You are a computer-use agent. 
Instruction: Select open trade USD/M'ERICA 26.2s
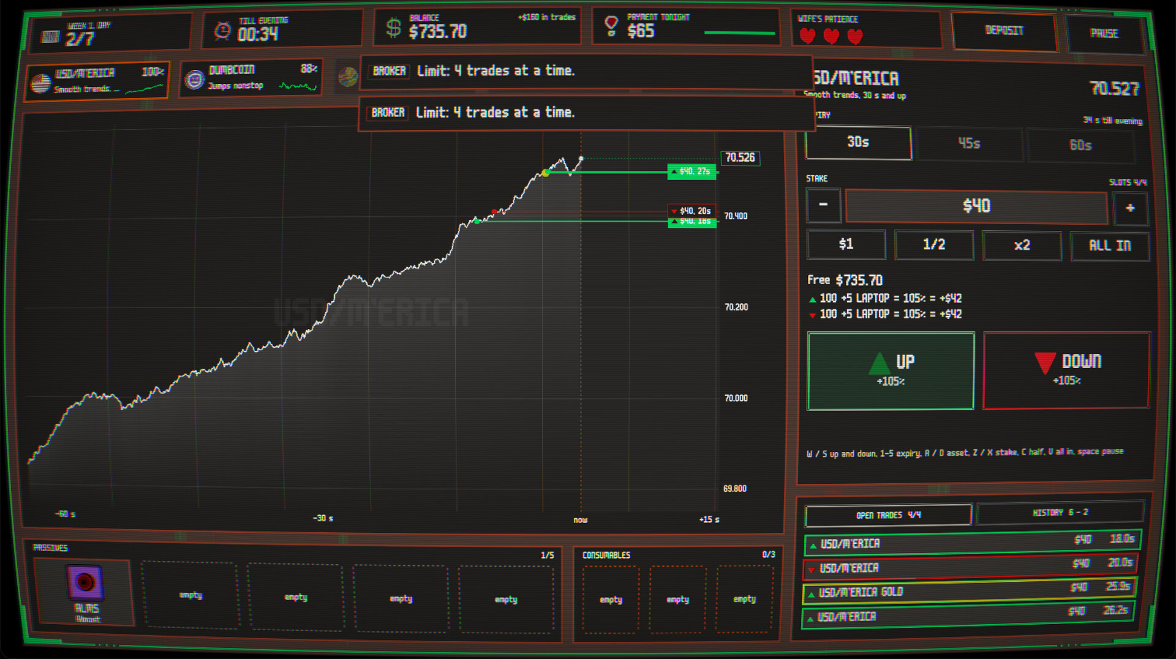[x=968, y=614]
